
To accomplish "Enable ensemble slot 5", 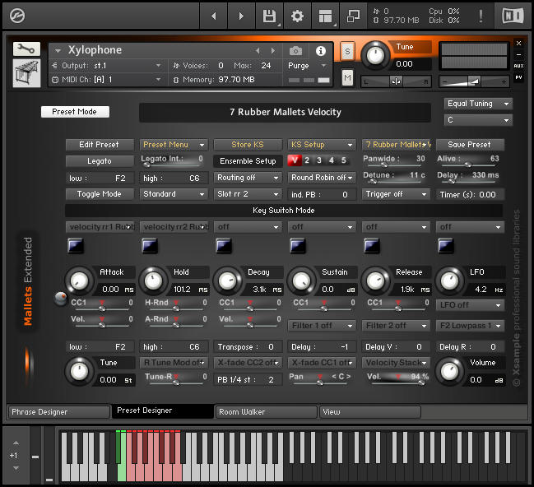I will click(x=344, y=160).
